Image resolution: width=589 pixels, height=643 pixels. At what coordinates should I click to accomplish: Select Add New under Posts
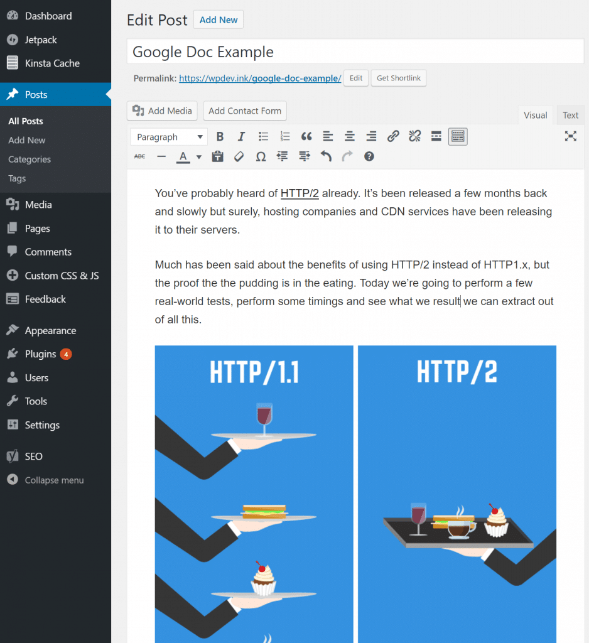click(26, 140)
